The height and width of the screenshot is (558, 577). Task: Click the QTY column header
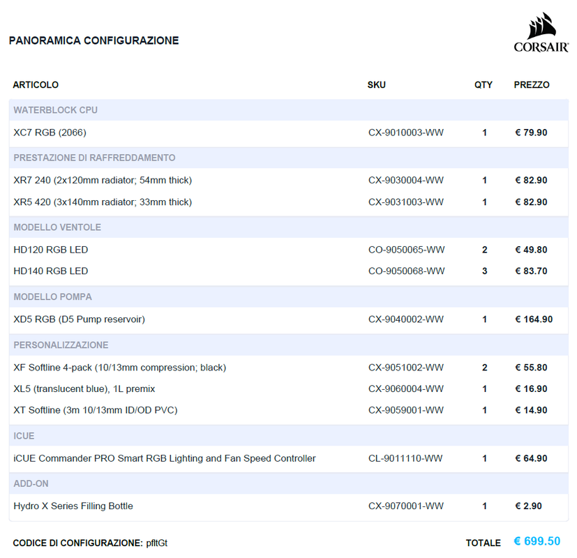[484, 85]
